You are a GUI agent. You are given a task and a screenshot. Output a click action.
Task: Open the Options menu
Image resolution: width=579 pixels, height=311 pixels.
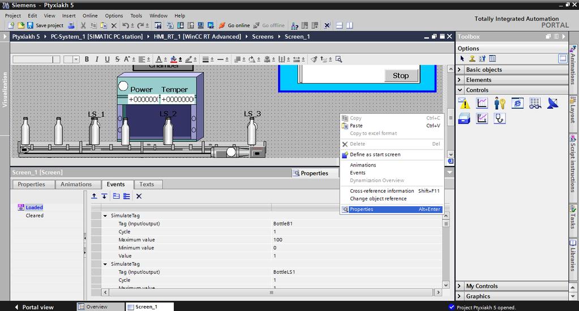tap(114, 15)
